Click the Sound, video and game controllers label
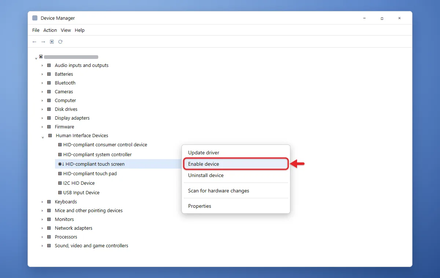The width and height of the screenshot is (440, 278). tap(92, 246)
